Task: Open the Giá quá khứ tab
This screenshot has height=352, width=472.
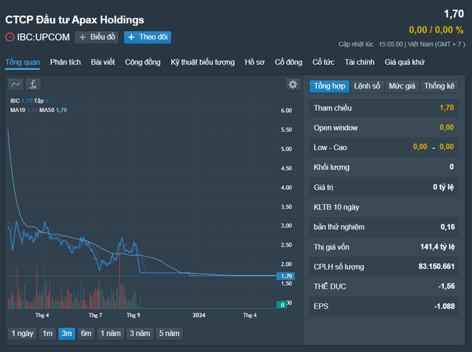Action: click(404, 62)
